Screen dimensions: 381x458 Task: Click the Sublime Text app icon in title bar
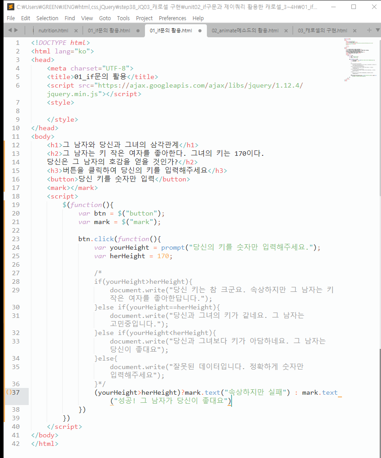[x=10, y=6]
